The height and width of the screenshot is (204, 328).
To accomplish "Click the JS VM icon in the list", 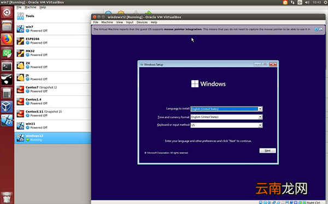I will tap(20, 77).
